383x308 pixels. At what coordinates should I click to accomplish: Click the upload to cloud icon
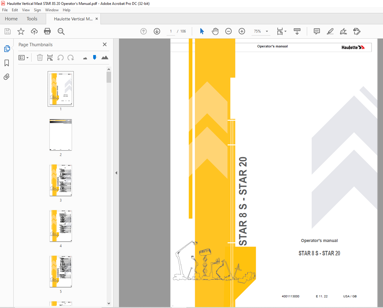click(x=34, y=31)
